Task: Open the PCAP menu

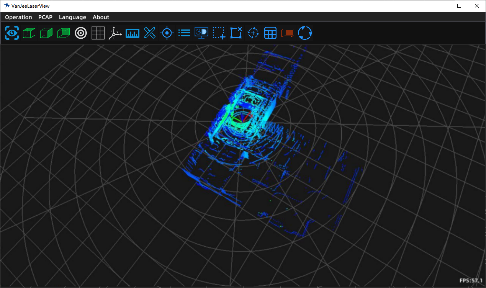Action: click(45, 17)
